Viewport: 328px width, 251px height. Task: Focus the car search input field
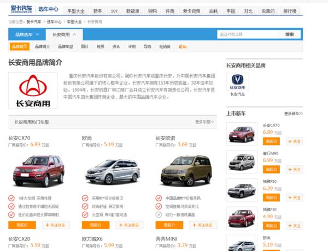point(248,34)
